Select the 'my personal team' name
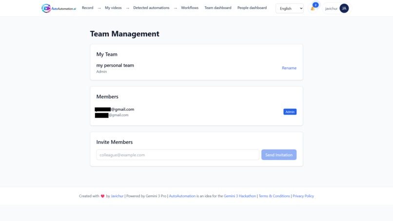 pos(115,65)
